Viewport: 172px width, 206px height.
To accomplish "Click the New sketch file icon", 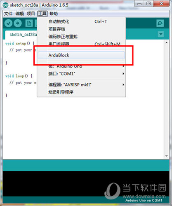I will [x=29, y=23].
